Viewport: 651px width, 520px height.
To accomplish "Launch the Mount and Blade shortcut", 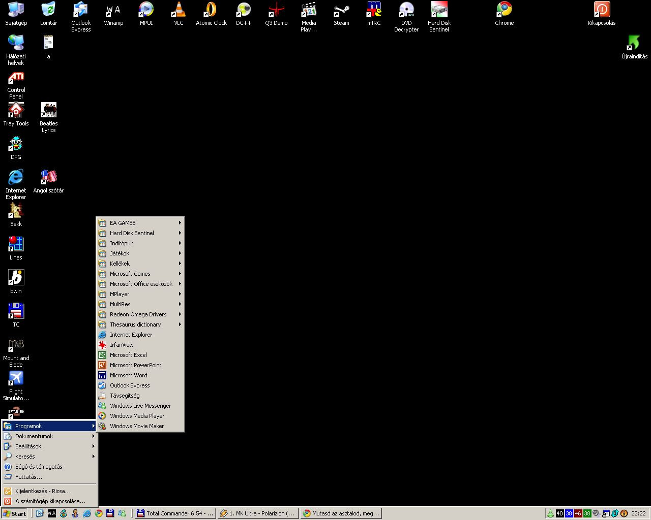I will [x=16, y=352].
